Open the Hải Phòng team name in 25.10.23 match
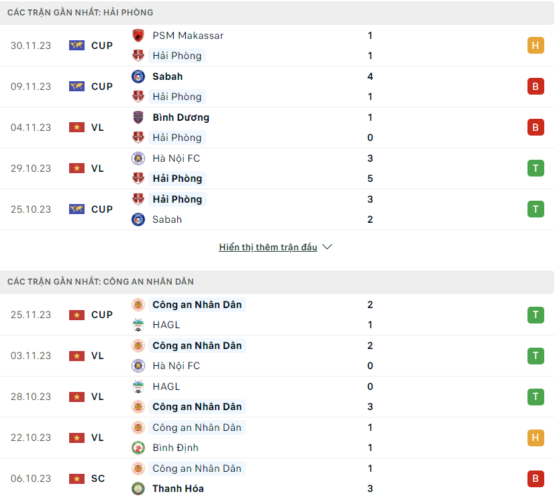This screenshot has height=498, width=557. point(177,199)
